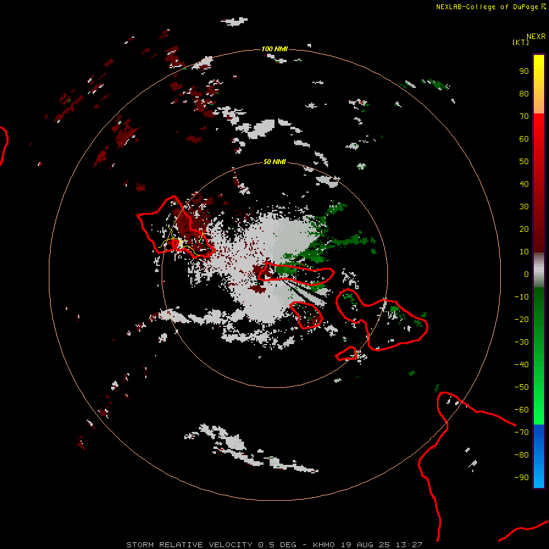Viewport: 549px width, 549px height.
Task: Click the positive 90 knot scale label
Action: point(524,71)
